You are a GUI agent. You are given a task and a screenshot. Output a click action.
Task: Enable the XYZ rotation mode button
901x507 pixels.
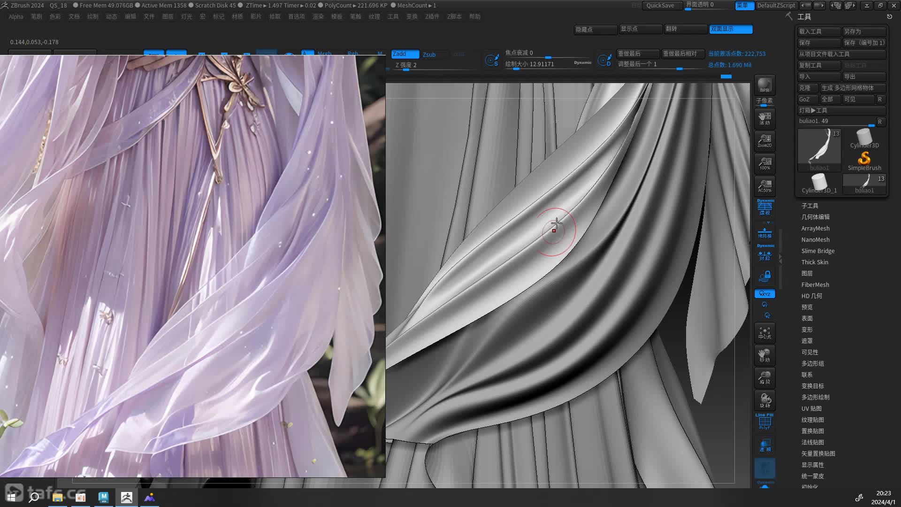pyautogui.click(x=764, y=294)
